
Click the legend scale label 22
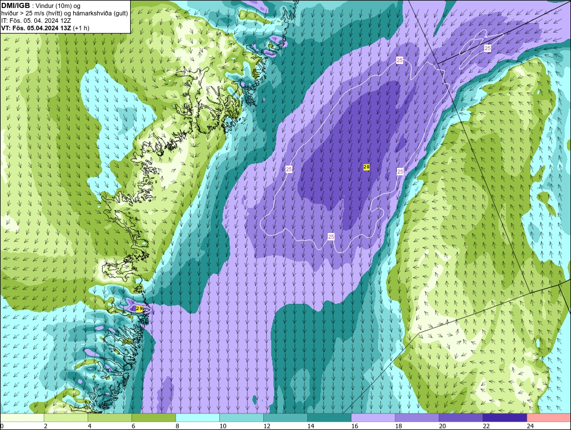(486, 426)
